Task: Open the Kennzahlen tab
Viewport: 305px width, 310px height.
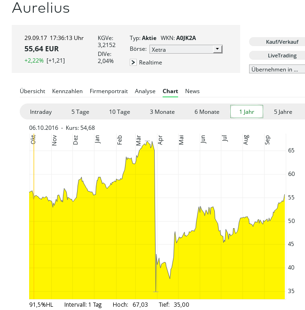Action: [67, 91]
